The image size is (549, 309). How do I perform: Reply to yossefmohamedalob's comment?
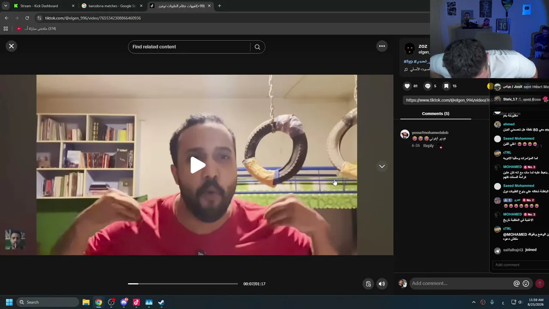click(x=428, y=145)
